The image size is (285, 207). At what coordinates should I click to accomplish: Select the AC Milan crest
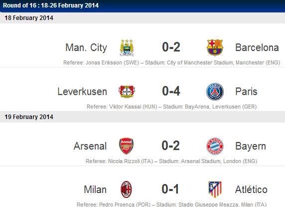pos(127,190)
